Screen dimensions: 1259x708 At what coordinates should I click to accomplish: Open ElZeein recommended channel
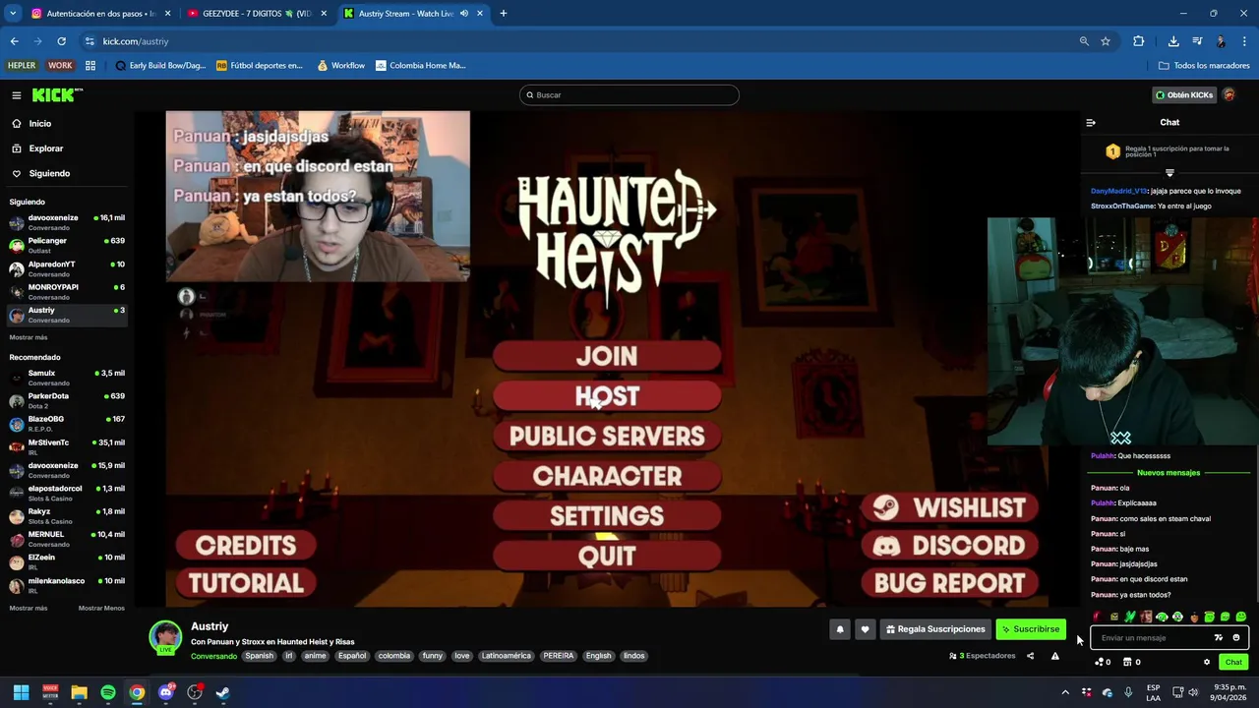click(x=67, y=561)
